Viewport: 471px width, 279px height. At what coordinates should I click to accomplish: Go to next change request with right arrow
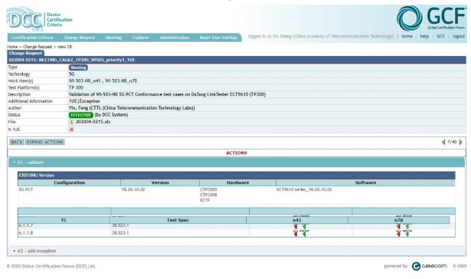point(461,143)
